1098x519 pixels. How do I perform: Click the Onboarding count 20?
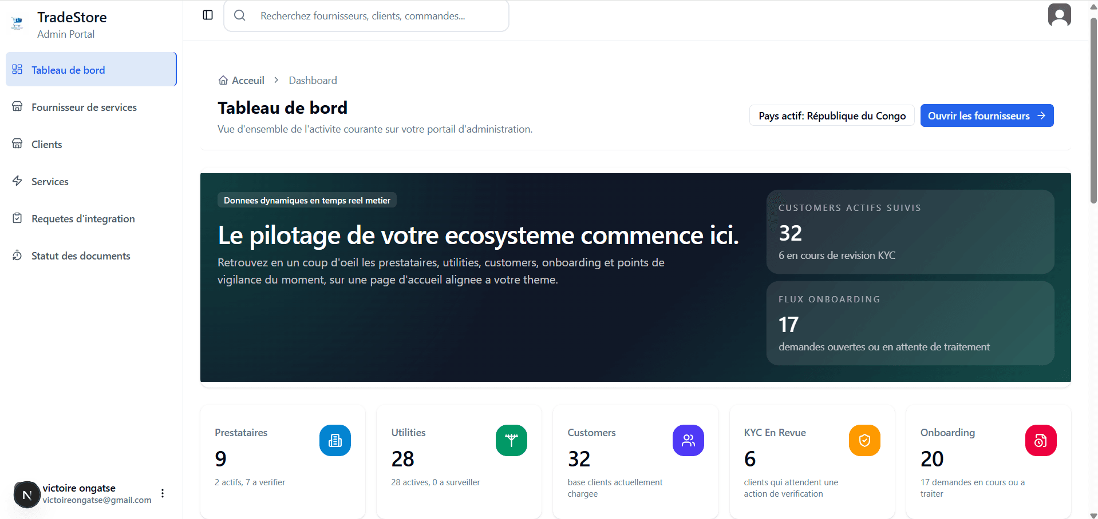(x=932, y=459)
